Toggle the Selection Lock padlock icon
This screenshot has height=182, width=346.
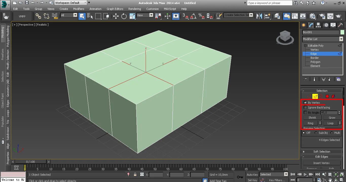[x=135, y=174]
